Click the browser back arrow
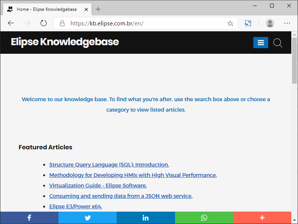This screenshot has width=298, height=224. pos(11,23)
